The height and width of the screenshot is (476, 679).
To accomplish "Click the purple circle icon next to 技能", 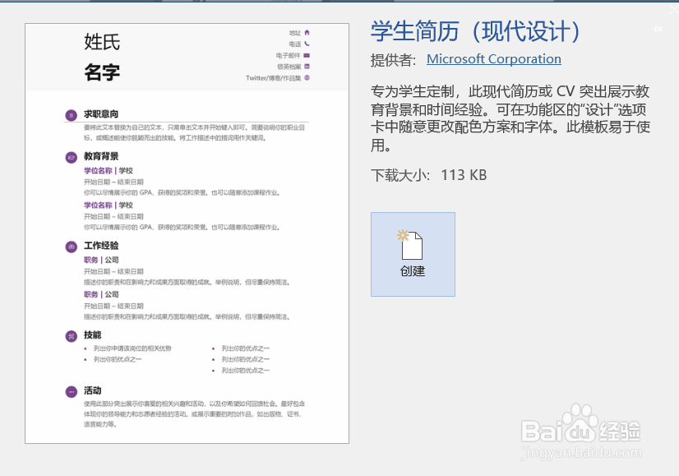I will pos(71,336).
